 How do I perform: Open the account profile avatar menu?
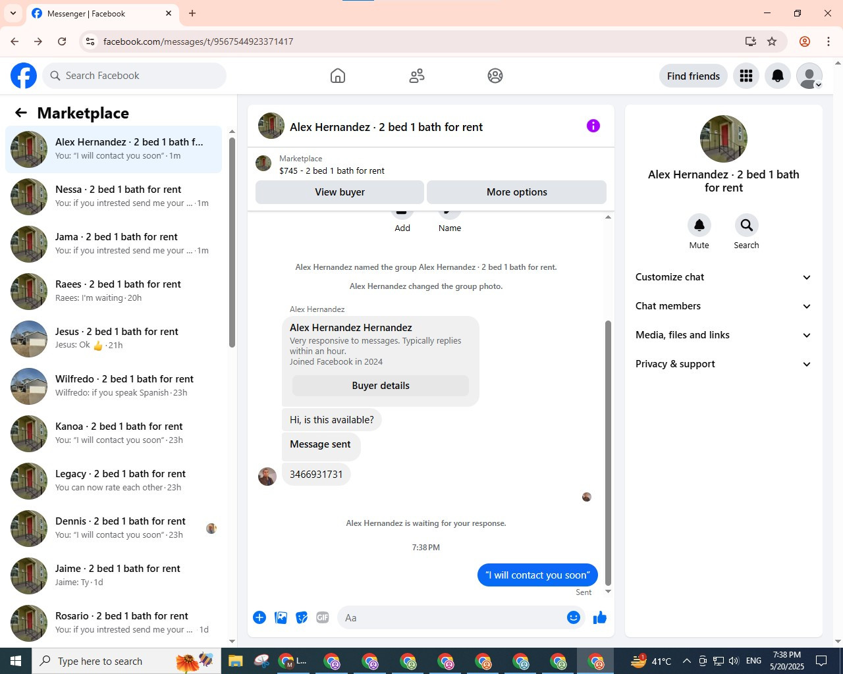809,76
